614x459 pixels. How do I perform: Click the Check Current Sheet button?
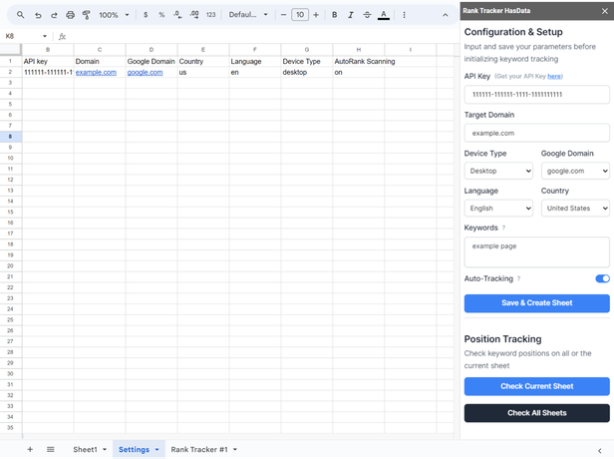click(x=537, y=386)
